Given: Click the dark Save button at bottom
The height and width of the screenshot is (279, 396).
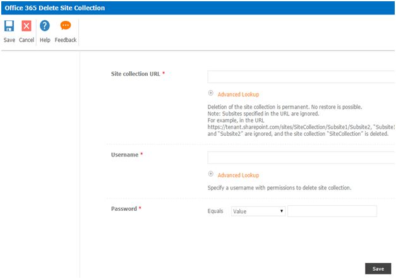Looking at the screenshot, I should pos(378,269).
